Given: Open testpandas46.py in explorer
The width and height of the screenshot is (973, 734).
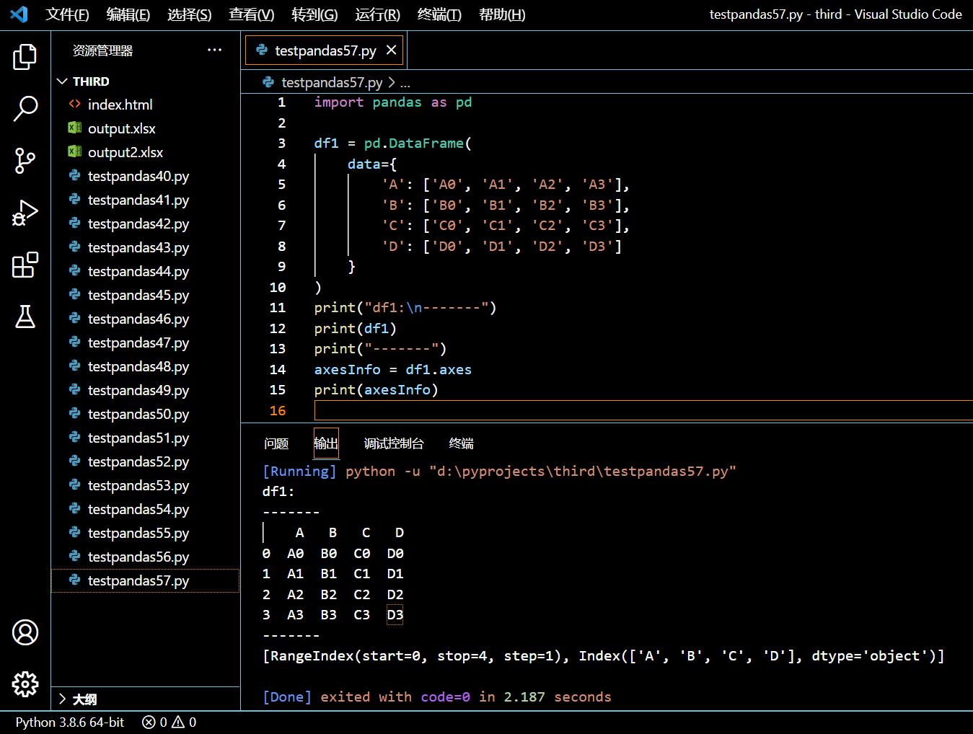Looking at the screenshot, I should click(146, 319).
